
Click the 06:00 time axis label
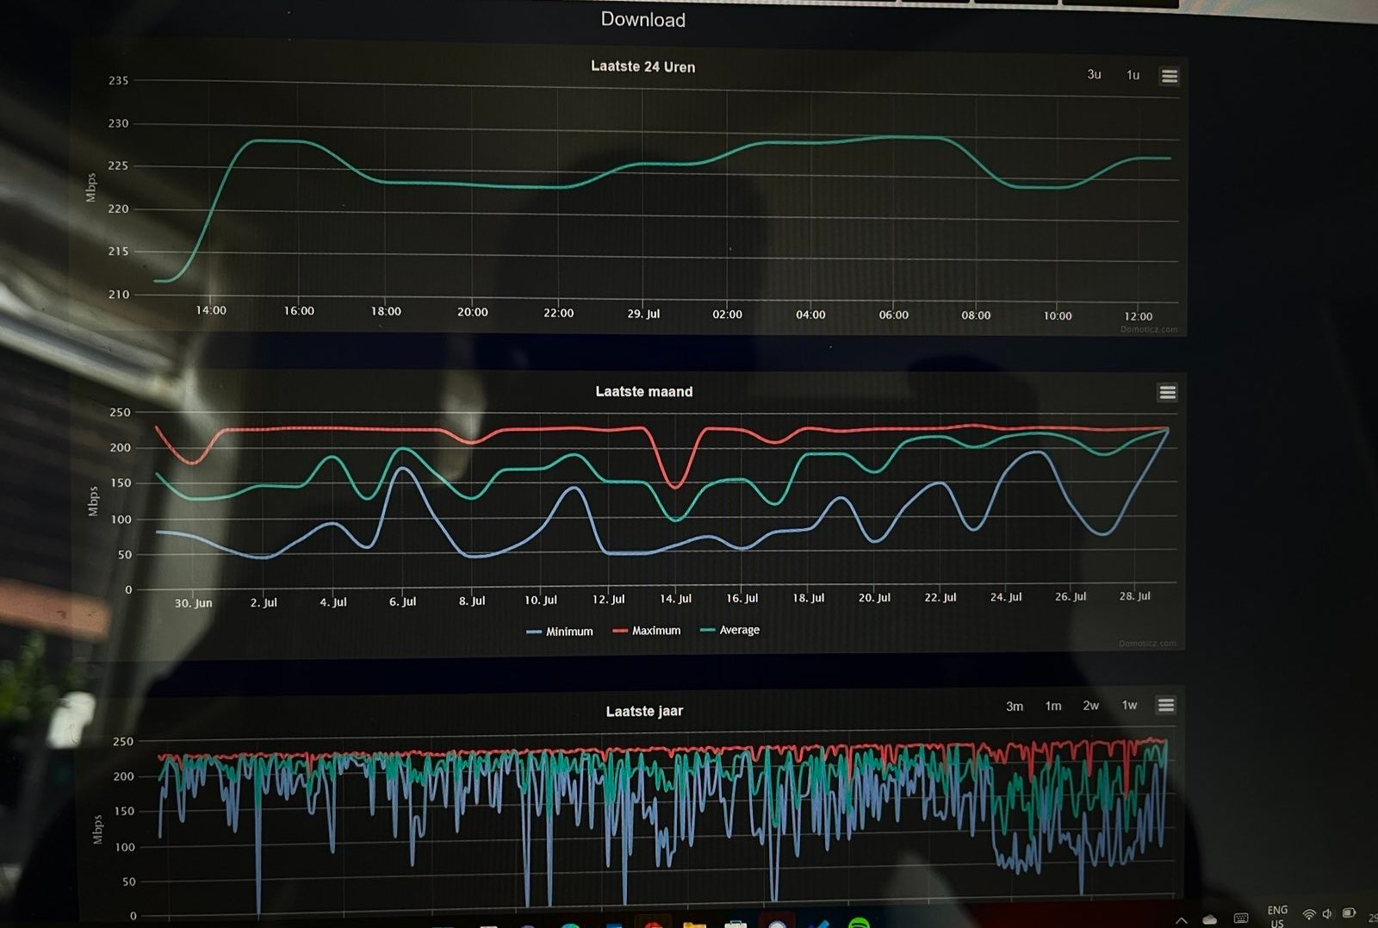pos(893,315)
